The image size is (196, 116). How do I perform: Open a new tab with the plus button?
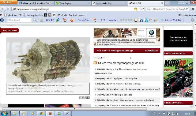167,3
